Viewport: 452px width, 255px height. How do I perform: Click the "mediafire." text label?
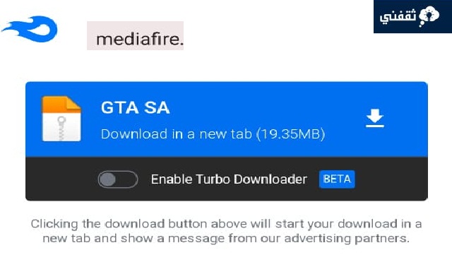140,39
